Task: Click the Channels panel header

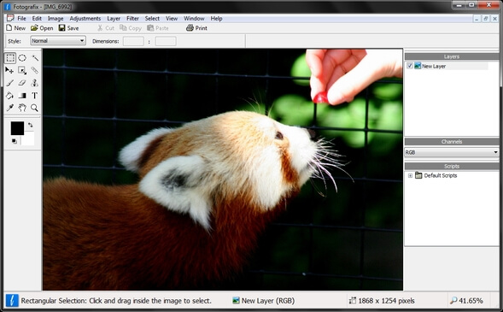Action: coord(452,142)
